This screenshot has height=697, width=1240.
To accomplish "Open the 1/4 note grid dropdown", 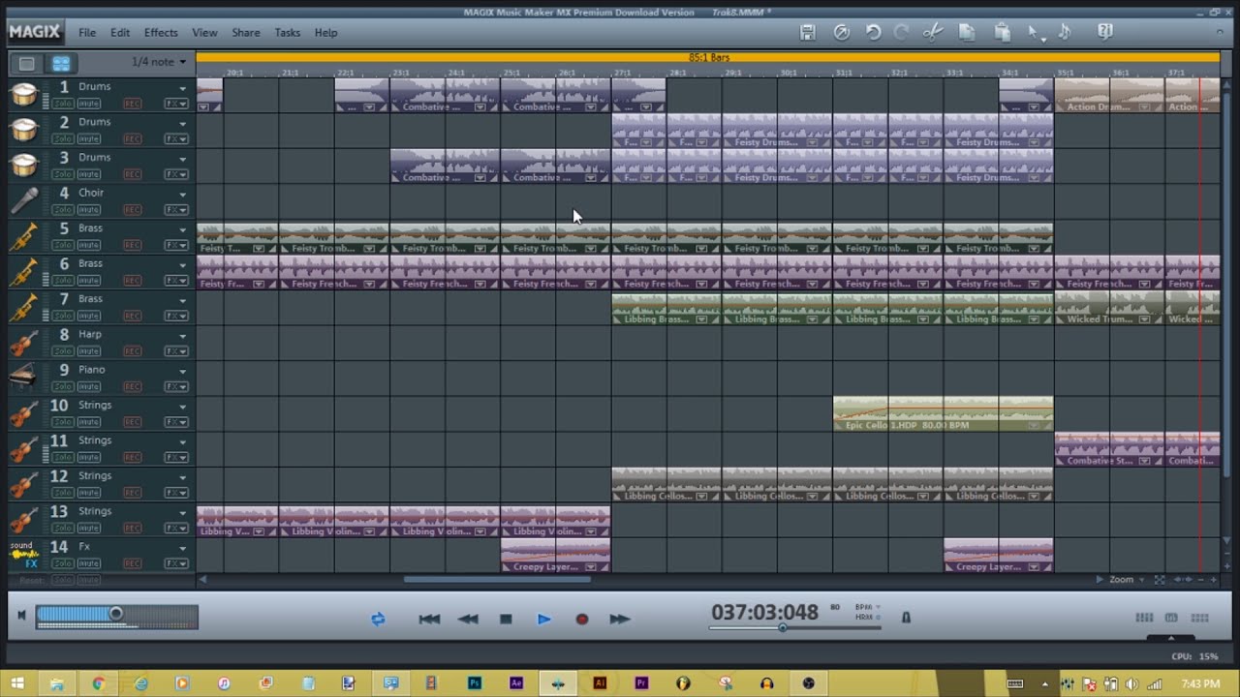I will point(159,62).
